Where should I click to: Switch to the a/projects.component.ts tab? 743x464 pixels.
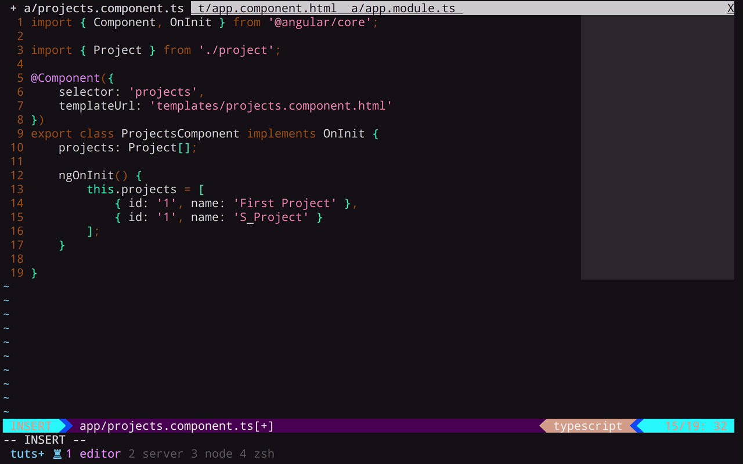point(97,8)
